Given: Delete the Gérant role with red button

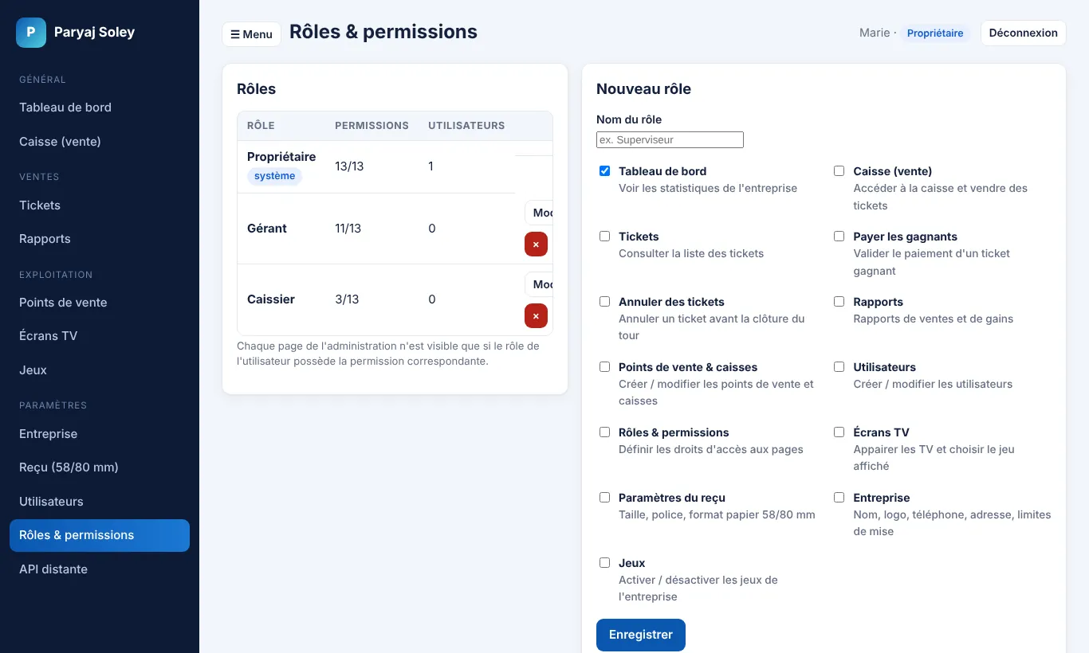Looking at the screenshot, I should pyautogui.click(x=536, y=244).
